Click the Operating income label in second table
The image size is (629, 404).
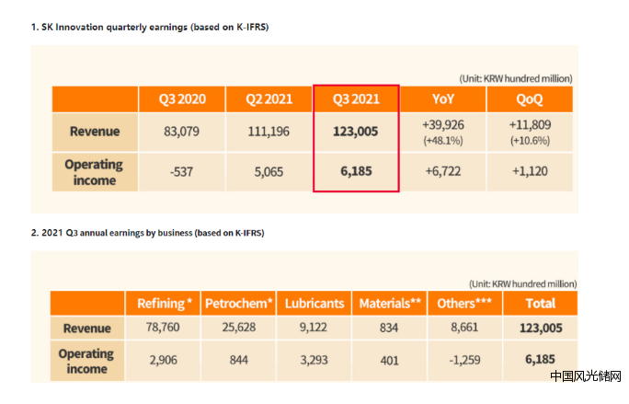coord(87,361)
